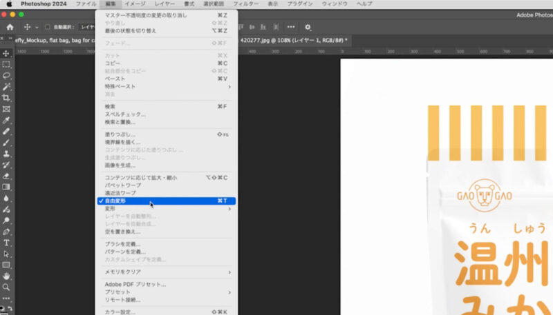Select the Brush tool
Image resolution: width=553 pixels, height=315 pixels.
(6, 143)
